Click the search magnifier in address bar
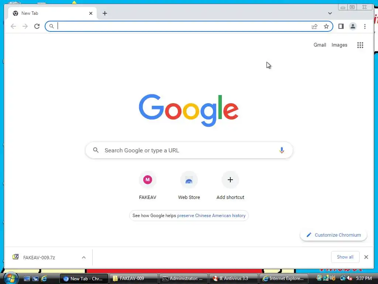This screenshot has height=284, width=378. click(51, 26)
